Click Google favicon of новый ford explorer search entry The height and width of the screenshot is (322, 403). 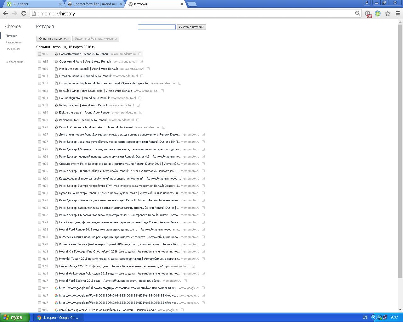click(56, 310)
